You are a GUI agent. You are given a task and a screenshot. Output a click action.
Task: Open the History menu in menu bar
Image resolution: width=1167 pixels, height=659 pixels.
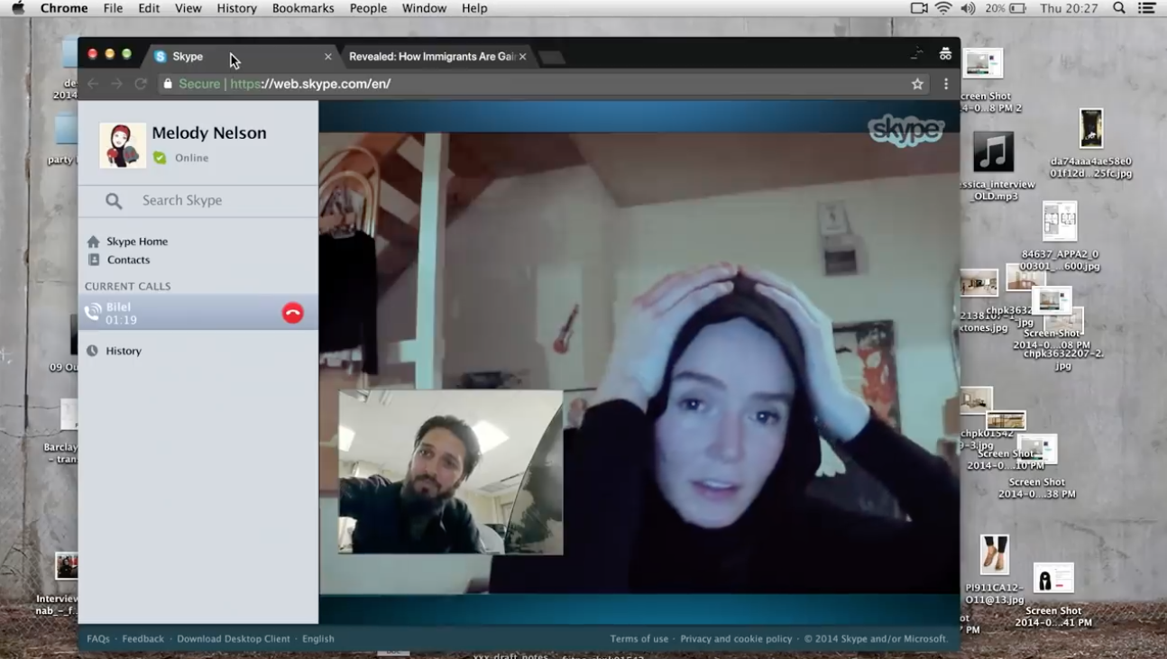pyautogui.click(x=236, y=8)
